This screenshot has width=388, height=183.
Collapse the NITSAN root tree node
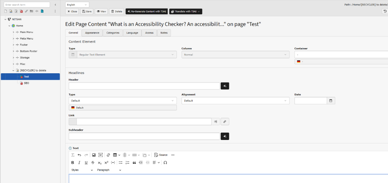[x=5, y=19]
